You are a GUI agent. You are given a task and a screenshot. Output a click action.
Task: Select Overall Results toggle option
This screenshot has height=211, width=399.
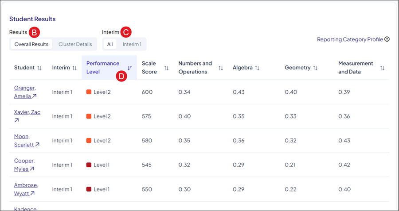point(31,44)
